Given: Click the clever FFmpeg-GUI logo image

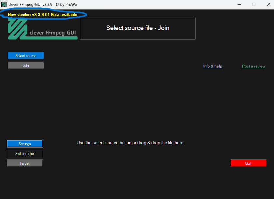Looking at the screenshot, I should [43, 29].
